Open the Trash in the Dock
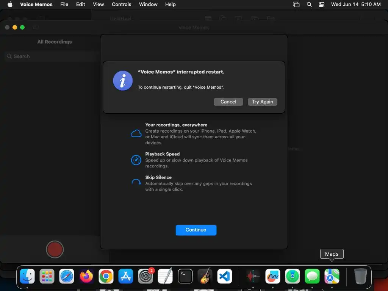 360,276
